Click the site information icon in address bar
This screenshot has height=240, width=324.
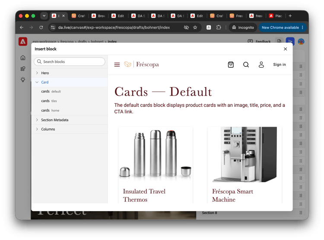pos(53,28)
